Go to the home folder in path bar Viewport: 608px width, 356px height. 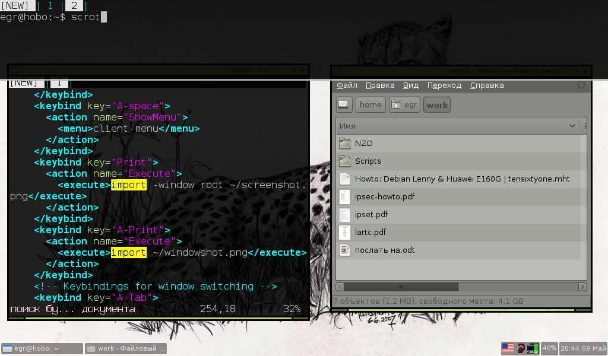click(370, 104)
